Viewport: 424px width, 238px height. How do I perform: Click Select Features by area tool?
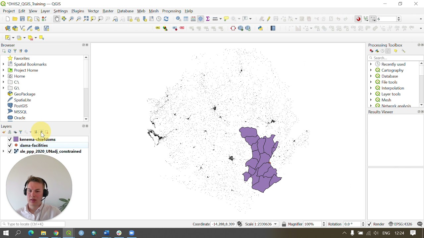8,38
